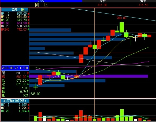Click the MA 60 value 653.98
The image size is (156, 122).
pyautogui.click(x=22, y=23)
